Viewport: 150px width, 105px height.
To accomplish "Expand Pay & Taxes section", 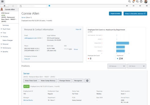I will tap(6, 29).
